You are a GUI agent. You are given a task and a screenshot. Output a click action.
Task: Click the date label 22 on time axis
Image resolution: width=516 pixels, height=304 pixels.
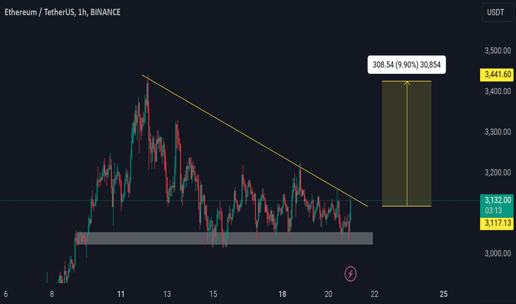pos(374,294)
